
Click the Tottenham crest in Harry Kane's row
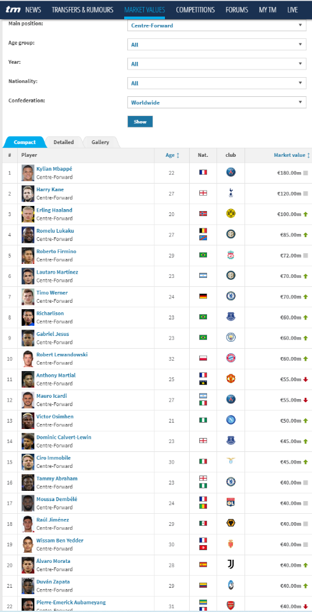[231, 193]
